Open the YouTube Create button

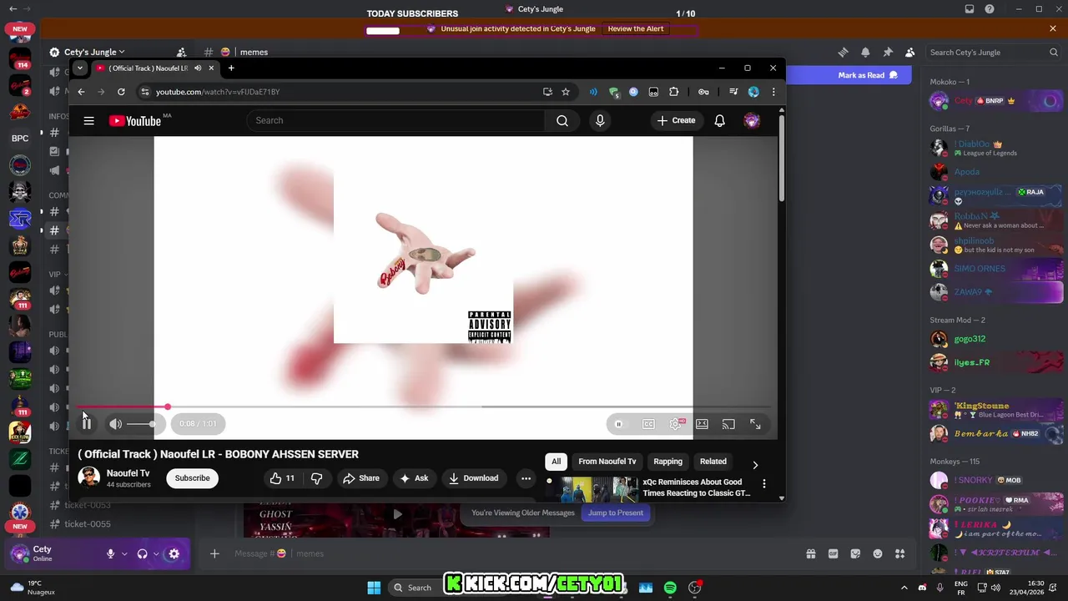point(676,120)
